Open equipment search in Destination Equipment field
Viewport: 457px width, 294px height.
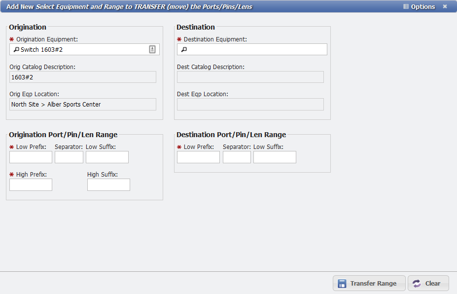point(183,49)
